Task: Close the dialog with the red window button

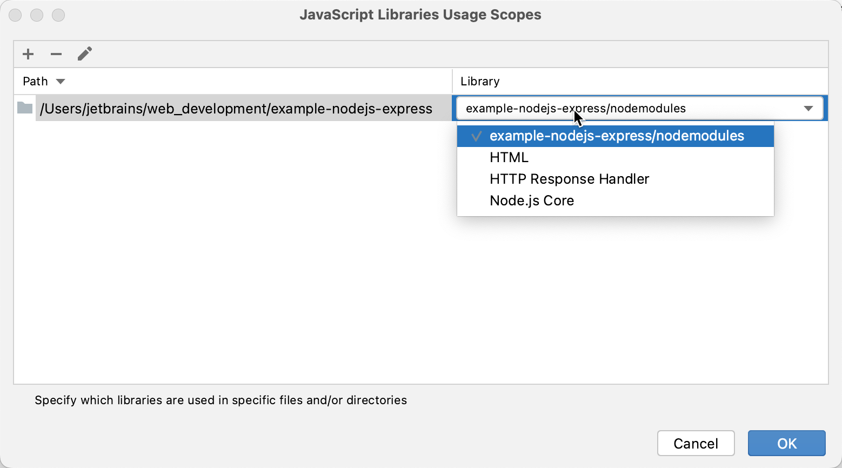Action: (15, 15)
